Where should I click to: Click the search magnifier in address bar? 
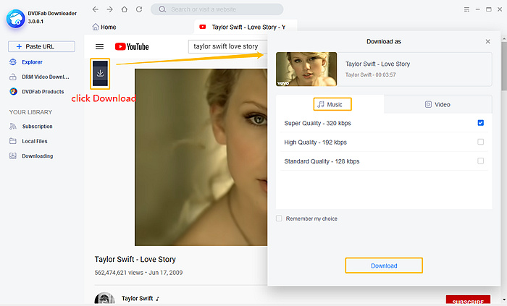162,9
